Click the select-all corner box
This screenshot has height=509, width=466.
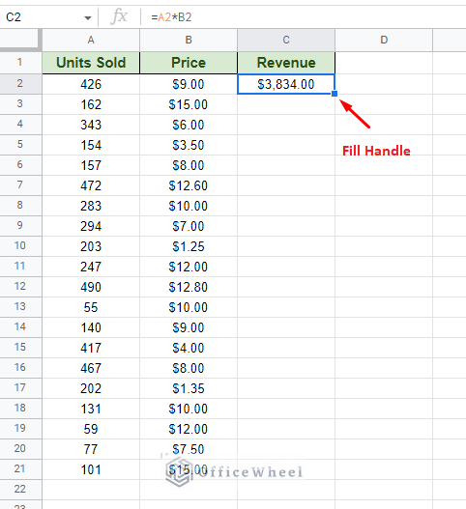[20, 40]
